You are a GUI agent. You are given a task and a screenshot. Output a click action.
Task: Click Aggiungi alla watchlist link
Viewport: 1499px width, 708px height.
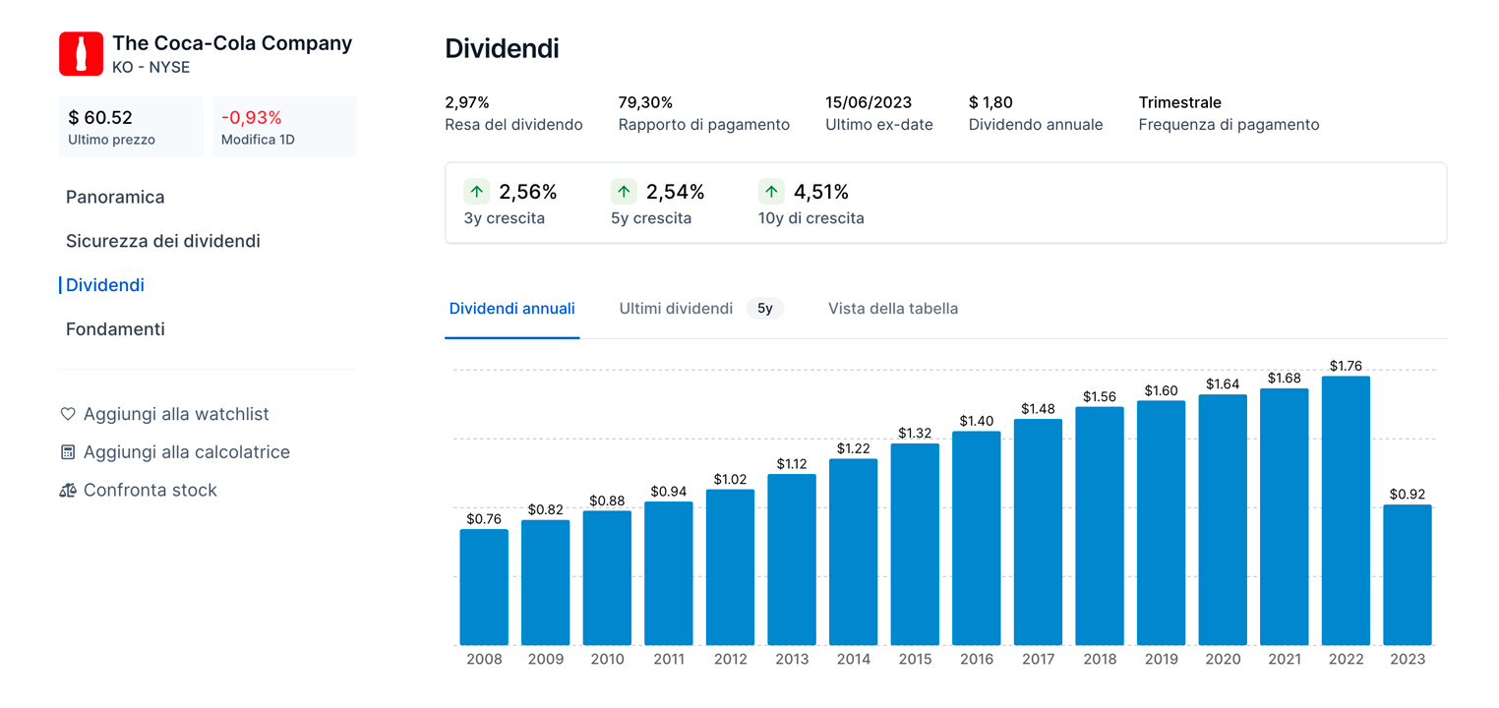(x=176, y=415)
